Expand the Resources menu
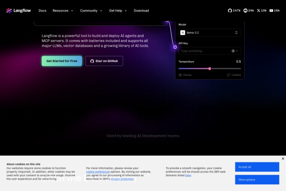The image size is (286, 191). click(x=63, y=11)
